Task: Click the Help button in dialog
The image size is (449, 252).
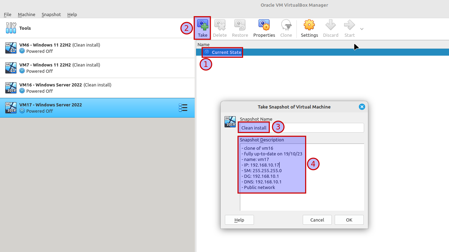Action: (239, 220)
